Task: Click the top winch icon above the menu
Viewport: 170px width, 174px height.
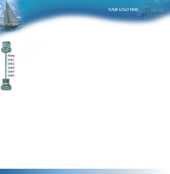Action: tap(6, 47)
